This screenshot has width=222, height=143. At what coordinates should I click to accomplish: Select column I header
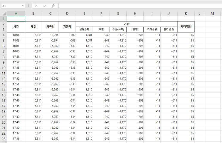[x=152, y=13]
